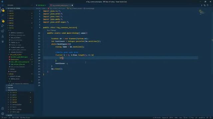
Task: Click the Accounts icon in activity bar
Action: (3, 108)
